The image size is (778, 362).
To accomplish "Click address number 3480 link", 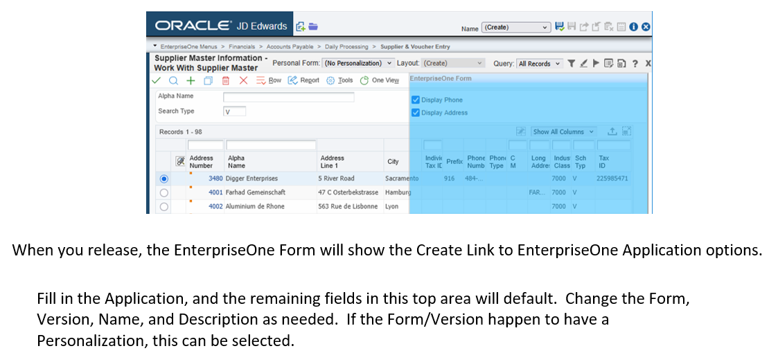I will (215, 179).
